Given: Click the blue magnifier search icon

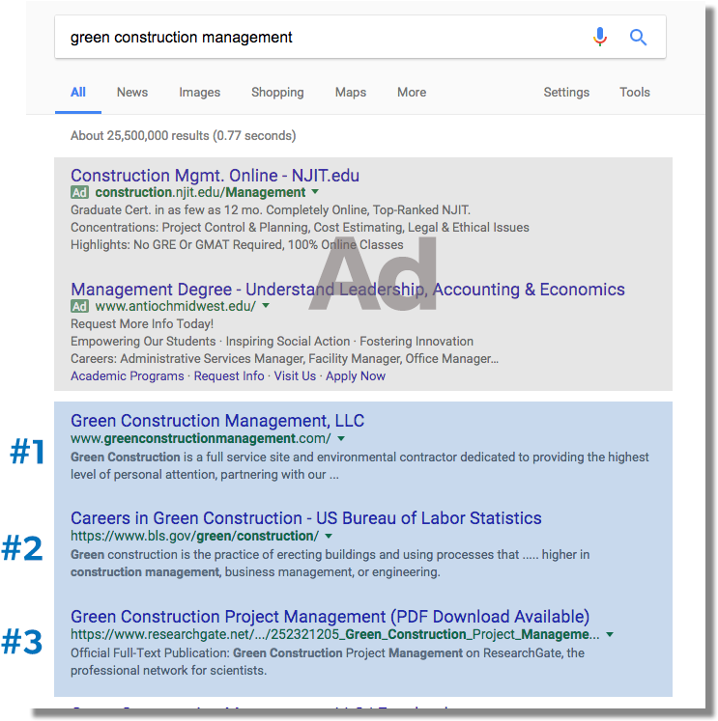Looking at the screenshot, I should tap(638, 38).
